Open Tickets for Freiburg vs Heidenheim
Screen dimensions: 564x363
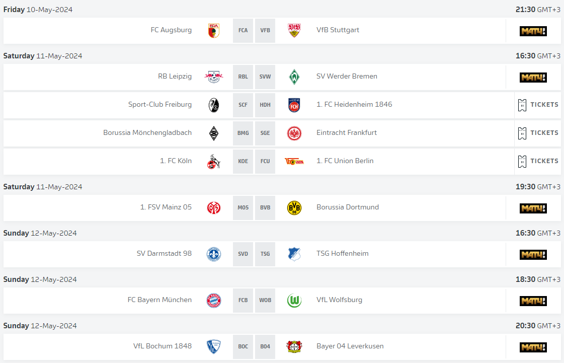tap(538, 105)
